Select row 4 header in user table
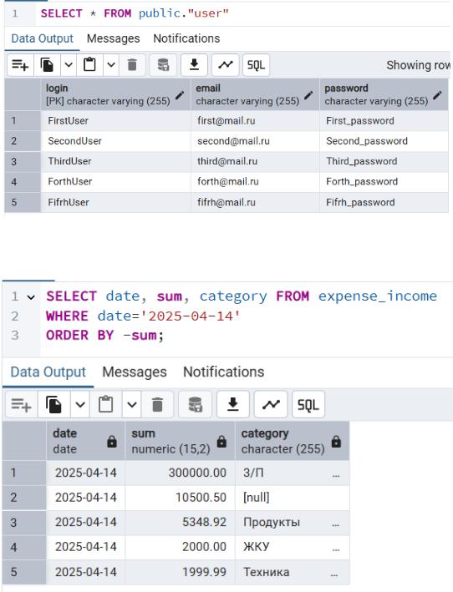Screen dimensions: 453x592 click(23, 181)
